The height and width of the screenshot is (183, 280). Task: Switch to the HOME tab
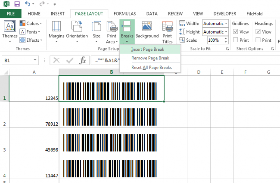(34, 14)
